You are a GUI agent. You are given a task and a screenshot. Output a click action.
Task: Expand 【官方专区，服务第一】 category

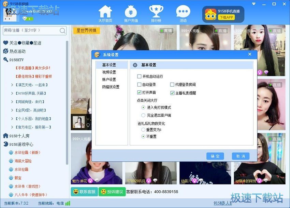pos(31,127)
